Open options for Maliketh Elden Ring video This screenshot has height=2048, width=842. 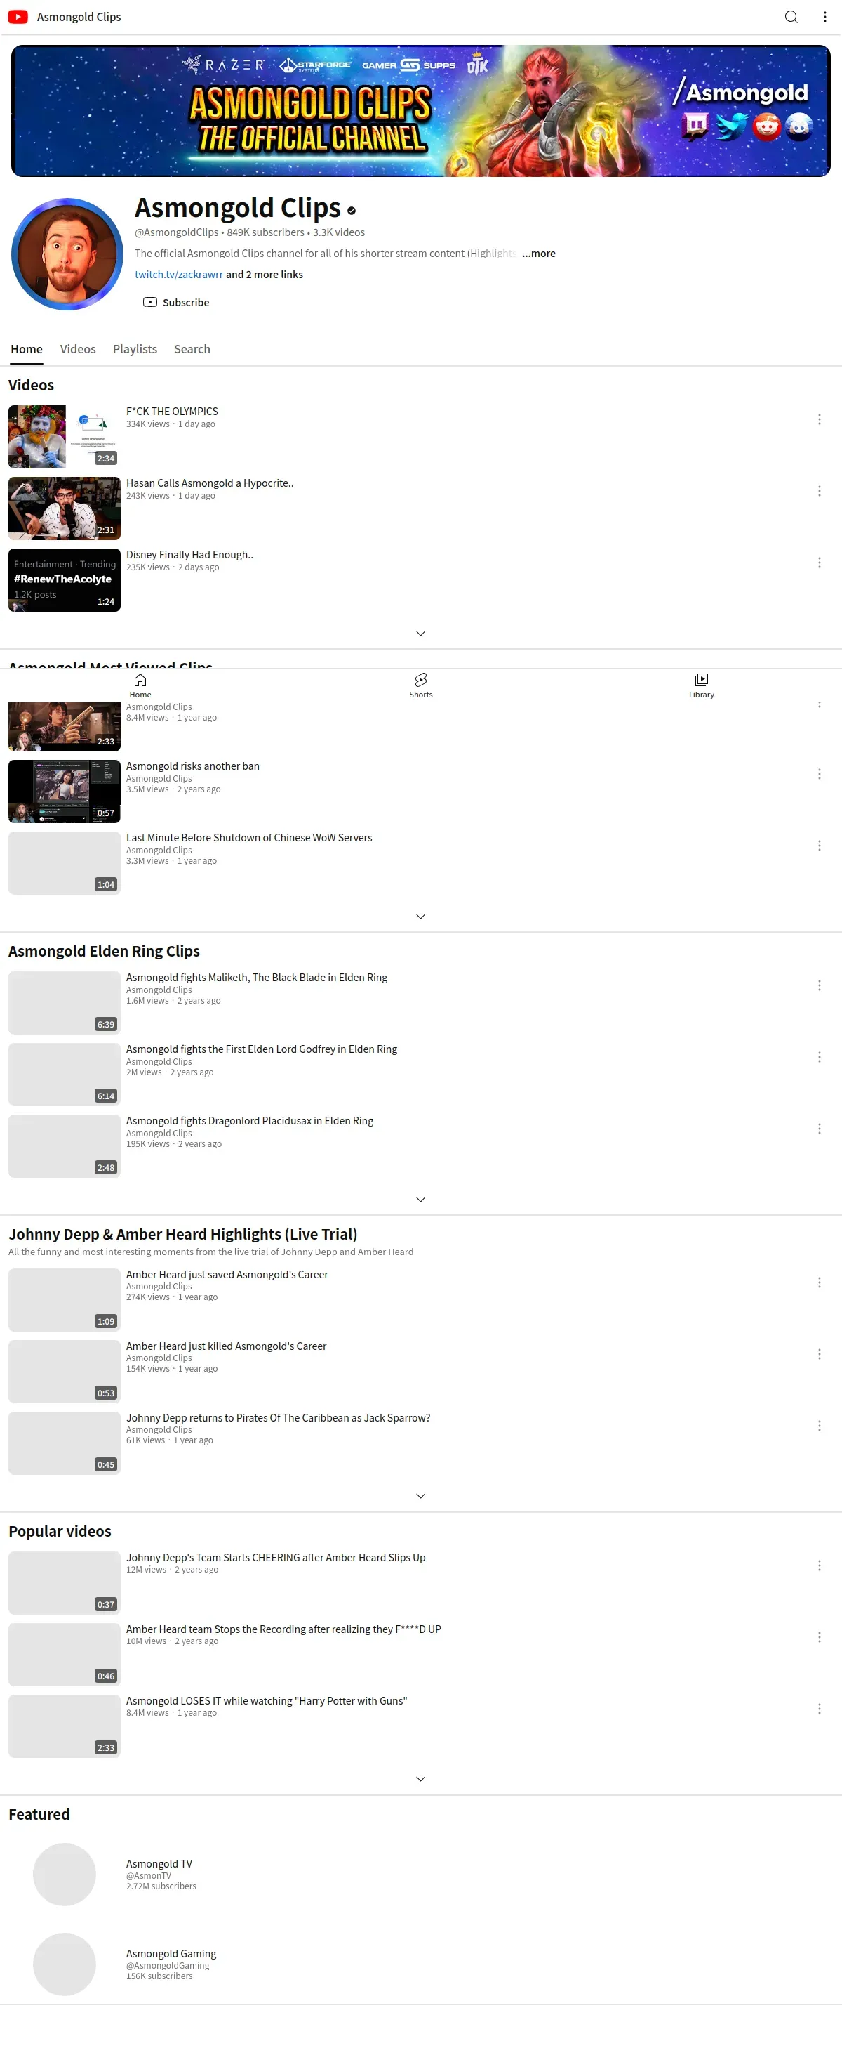click(x=819, y=985)
